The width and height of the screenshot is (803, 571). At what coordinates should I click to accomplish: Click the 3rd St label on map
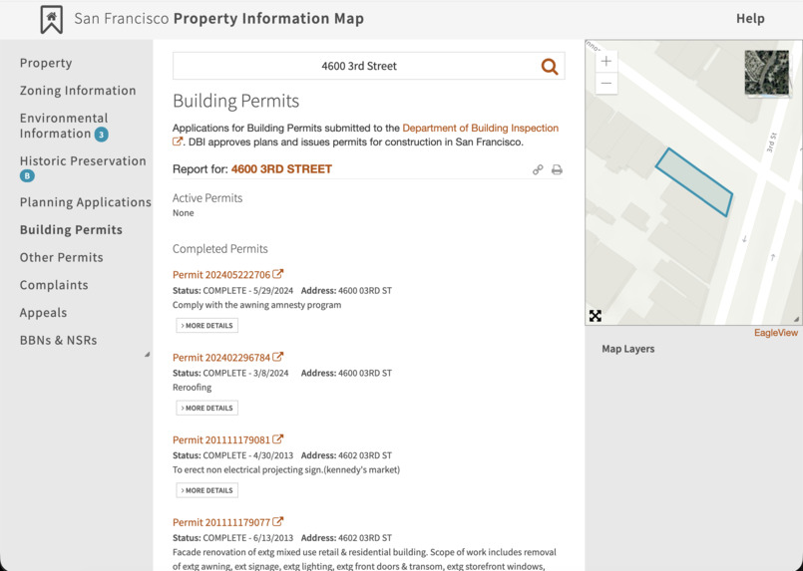772,143
